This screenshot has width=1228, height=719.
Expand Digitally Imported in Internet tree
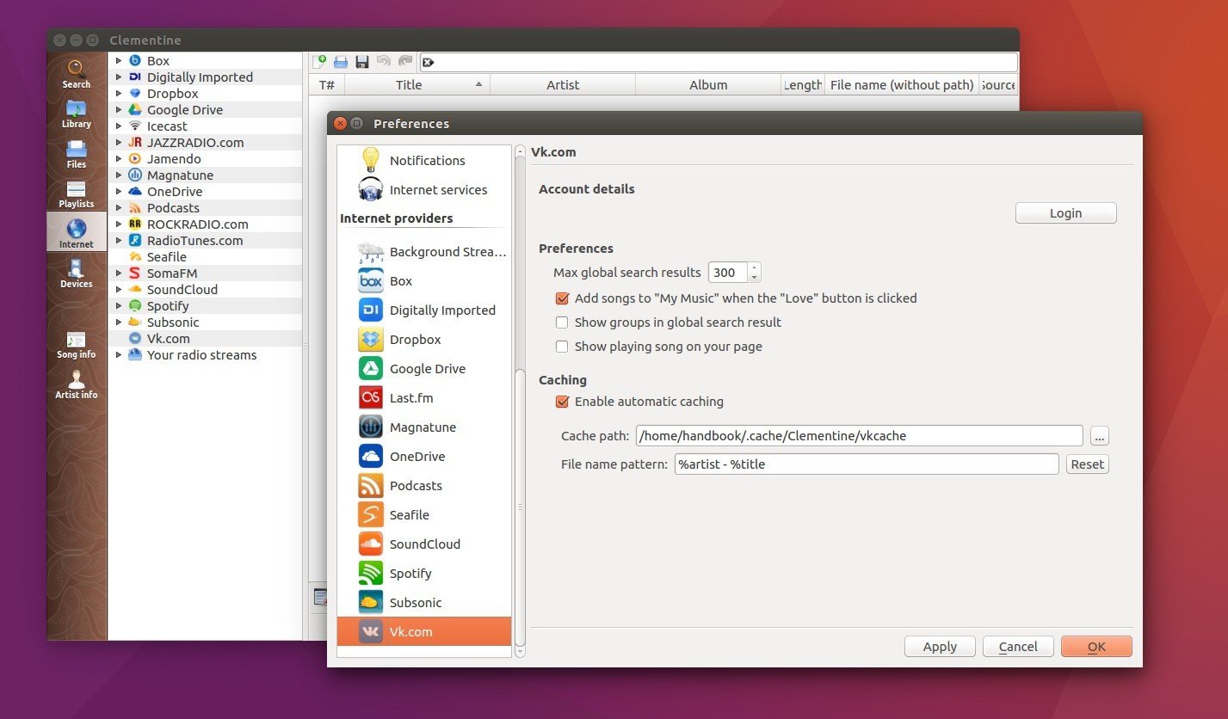120,77
